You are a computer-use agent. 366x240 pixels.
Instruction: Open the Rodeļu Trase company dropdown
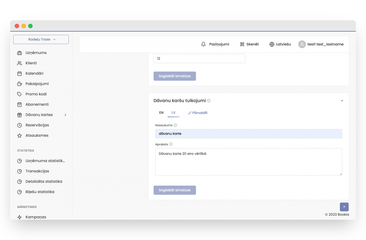[41, 39]
